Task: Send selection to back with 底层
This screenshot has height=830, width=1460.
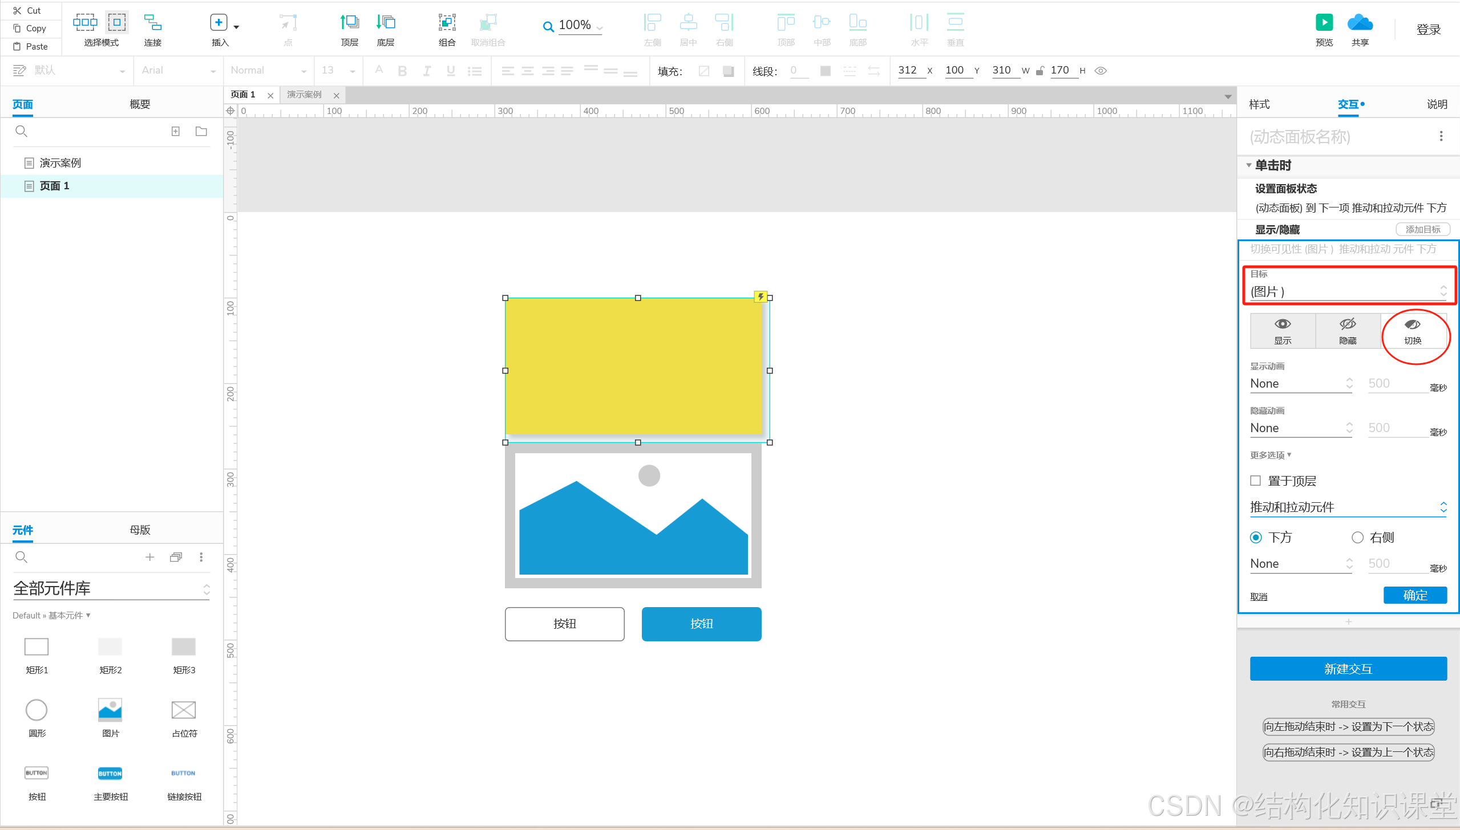Action: coord(386,23)
